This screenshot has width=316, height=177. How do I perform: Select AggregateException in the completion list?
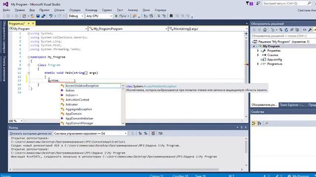[x=91, y=109]
